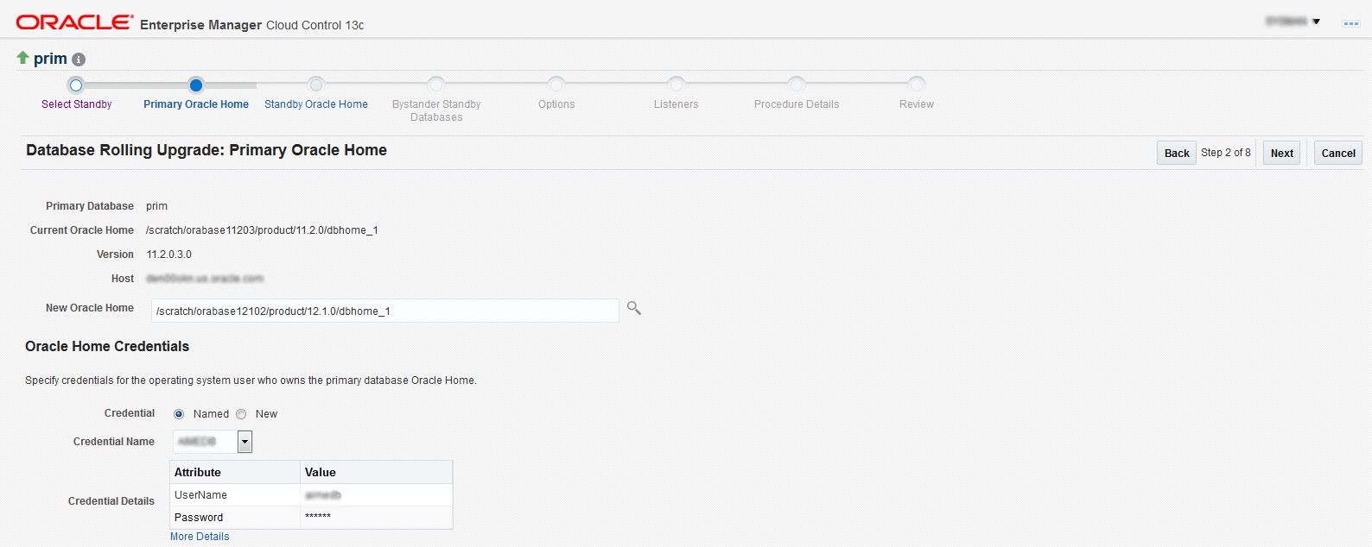Click the Next button
Screen dimensions: 1372x547
coord(1282,153)
